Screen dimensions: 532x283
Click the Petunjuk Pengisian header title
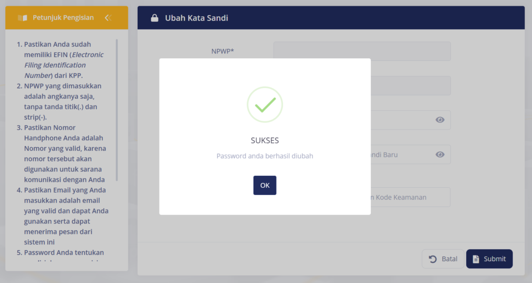(x=63, y=18)
